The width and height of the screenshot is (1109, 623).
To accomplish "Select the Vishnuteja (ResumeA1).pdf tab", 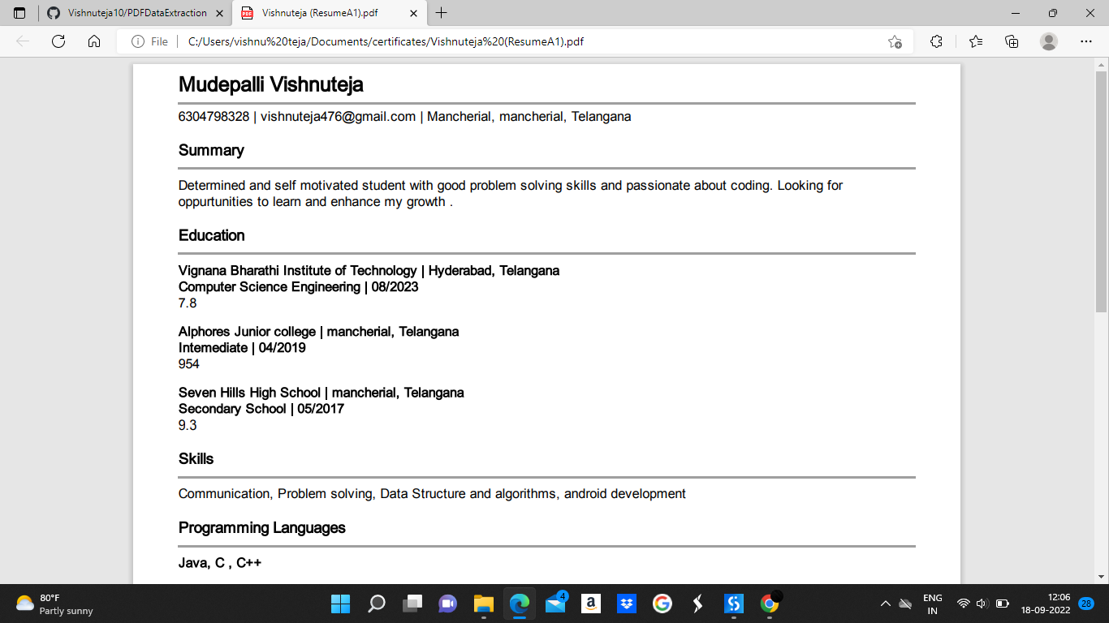I will pos(325,14).
